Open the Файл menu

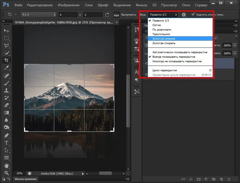click(x=18, y=5)
